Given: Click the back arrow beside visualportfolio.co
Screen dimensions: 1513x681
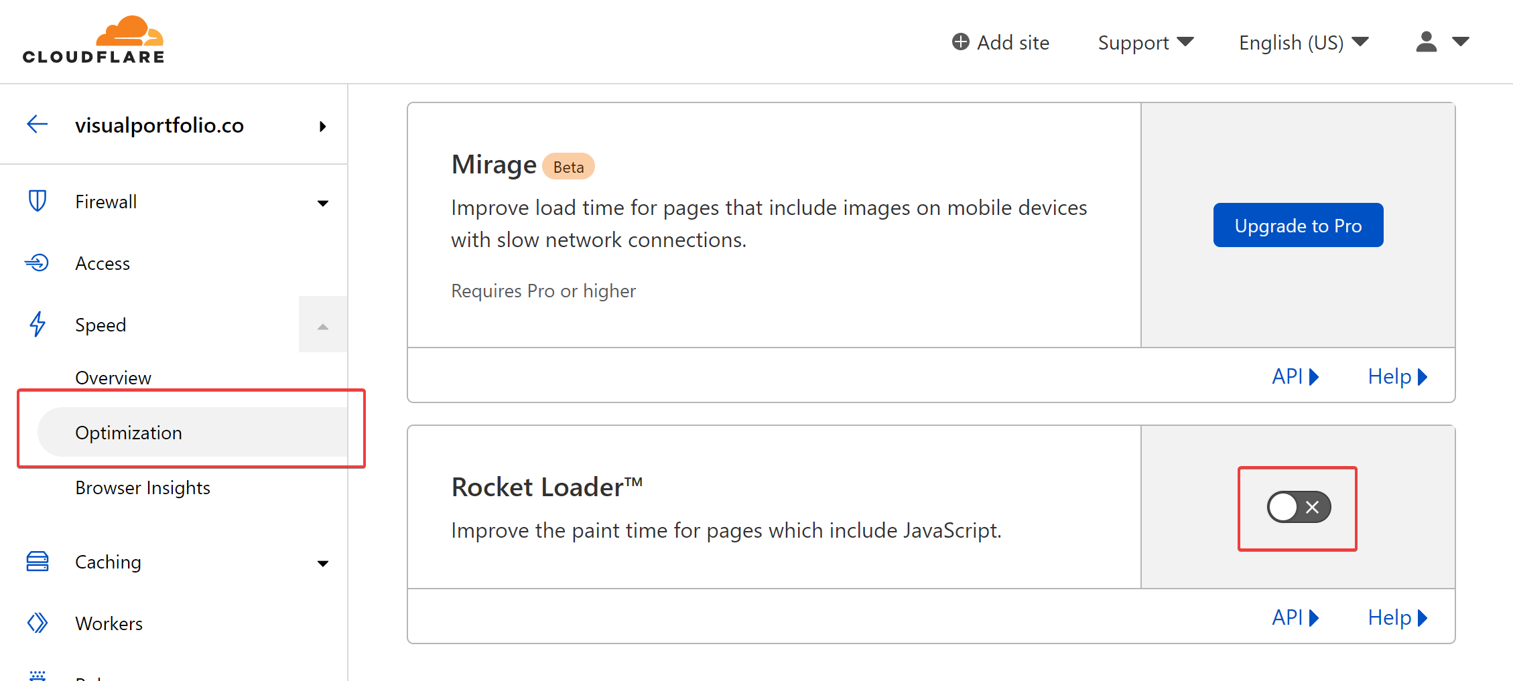Looking at the screenshot, I should 38,124.
